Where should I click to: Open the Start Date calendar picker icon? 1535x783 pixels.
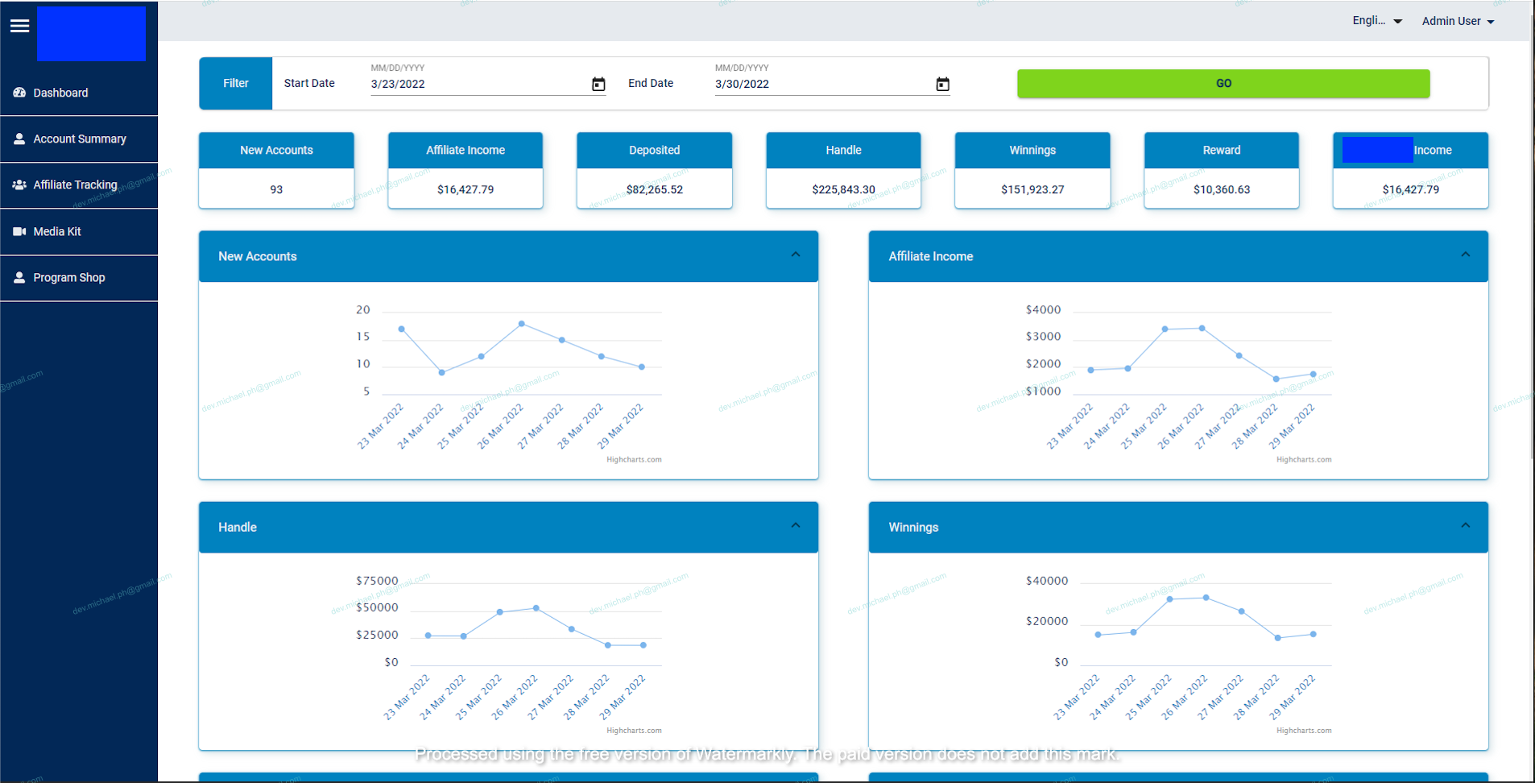598,85
